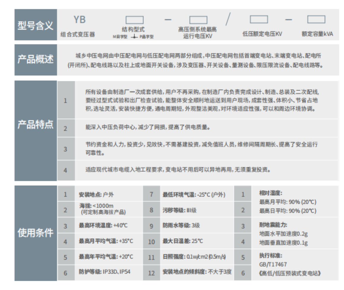Click the symbol between M目字型 and P品字型
The height and width of the screenshot is (290, 344).
coord(134,37)
